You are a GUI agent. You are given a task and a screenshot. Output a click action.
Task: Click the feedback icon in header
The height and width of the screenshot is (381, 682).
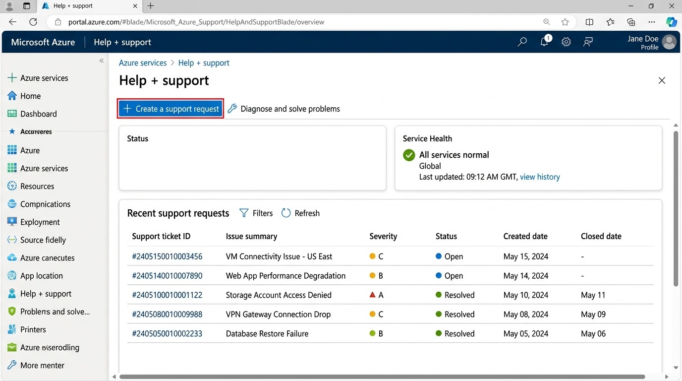(588, 42)
